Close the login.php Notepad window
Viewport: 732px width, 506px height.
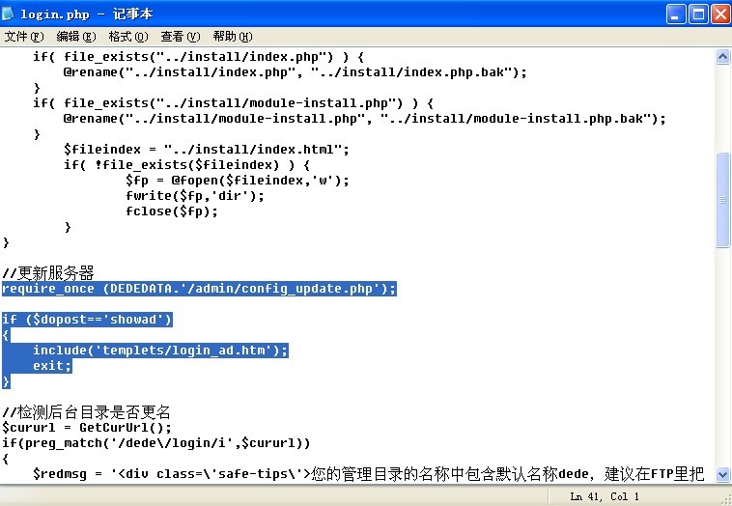pyautogui.click(x=720, y=14)
